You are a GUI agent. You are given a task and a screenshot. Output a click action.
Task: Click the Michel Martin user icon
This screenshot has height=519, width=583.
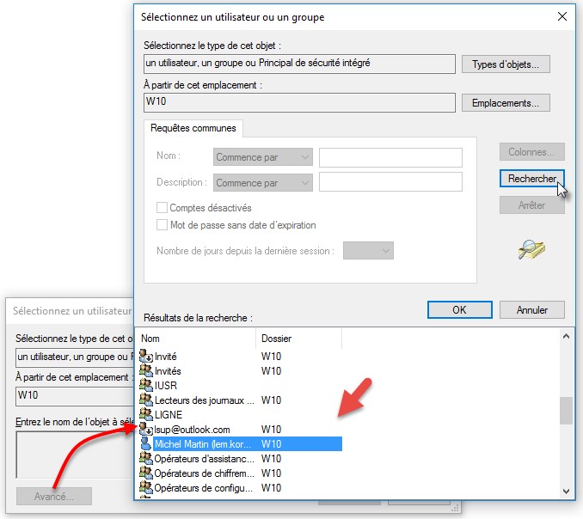coord(146,444)
